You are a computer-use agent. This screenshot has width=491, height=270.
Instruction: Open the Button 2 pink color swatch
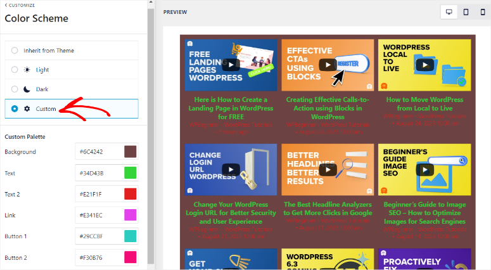click(x=131, y=257)
